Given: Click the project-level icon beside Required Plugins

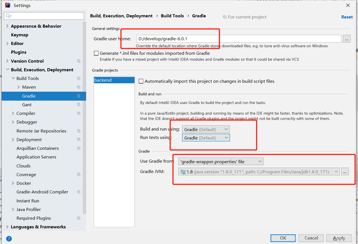Looking at the screenshot, I should pyautogui.click(x=79, y=218).
